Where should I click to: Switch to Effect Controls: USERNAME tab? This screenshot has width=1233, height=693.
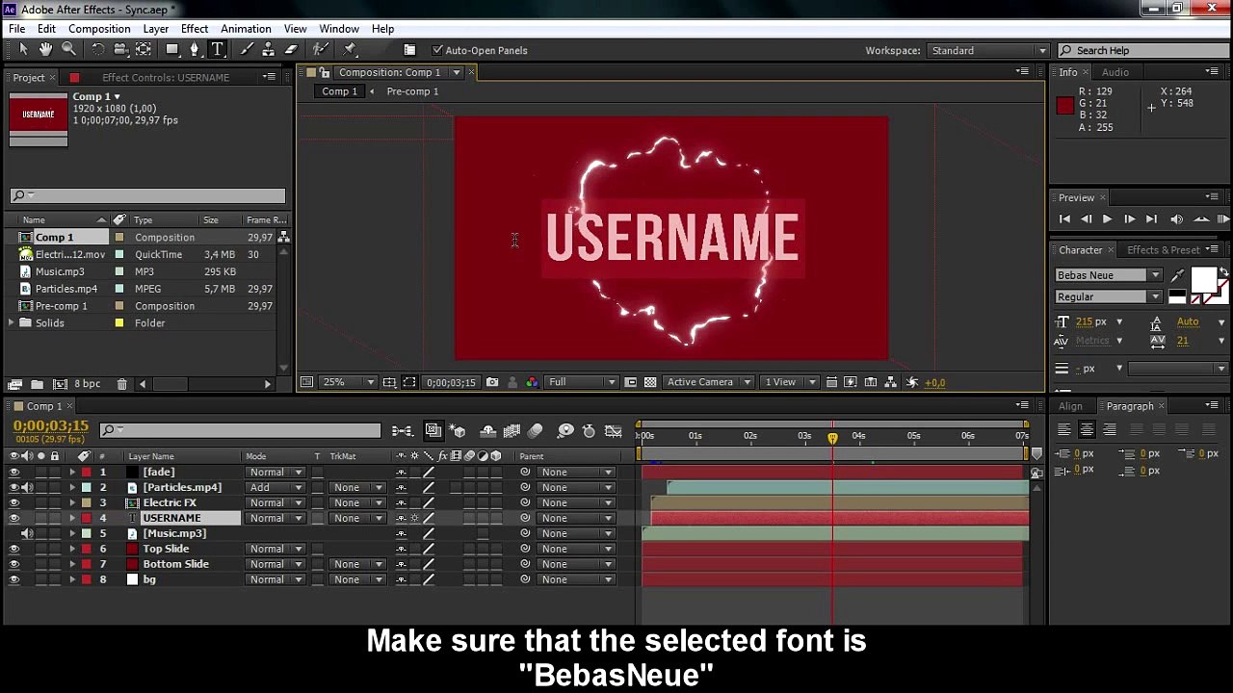[166, 77]
